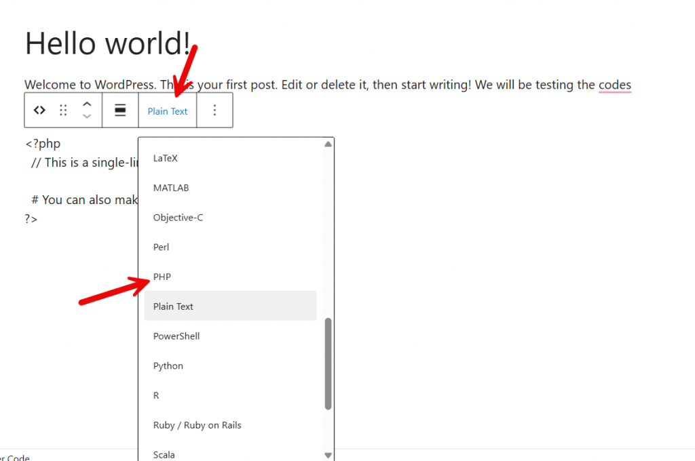Move the code block up
Screen dimensions: 695x461
tap(87, 104)
